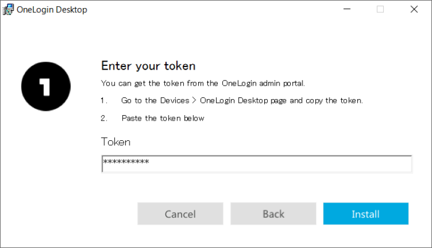Place cursor on the masked token asterisks
The width and height of the screenshot is (432, 248).
pyautogui.click(x=126, y=163)
